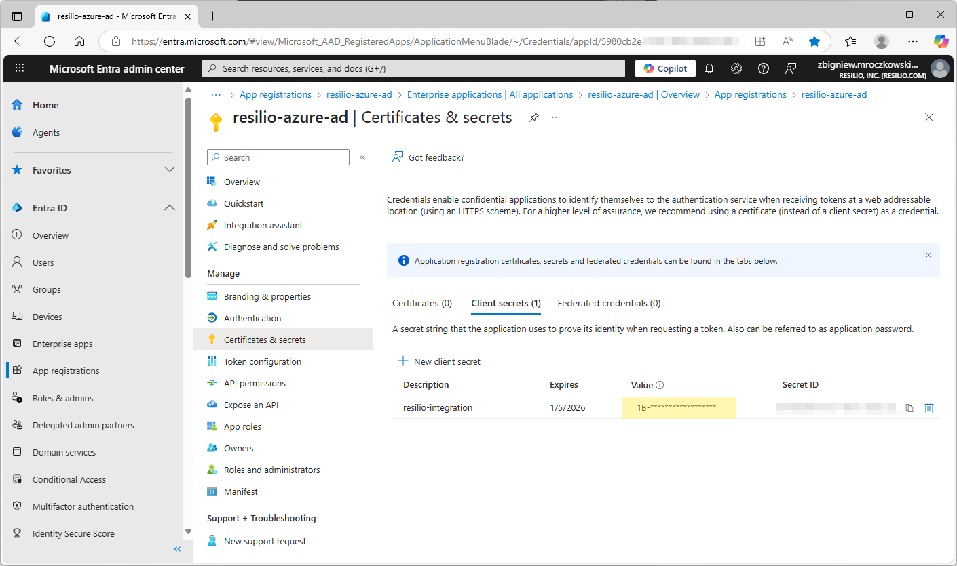Viewport: 957px width, 566px height.
Task: Open the portal settings gear
Action: tap(736, 68)
